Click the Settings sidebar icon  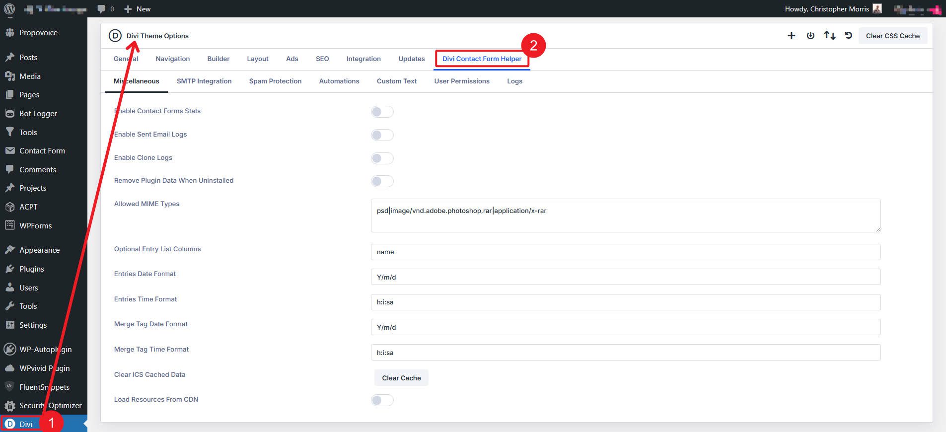(x=10, y=325)
